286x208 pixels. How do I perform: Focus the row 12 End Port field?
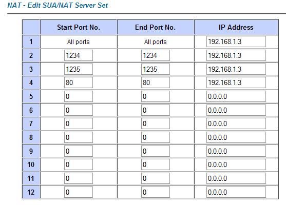click(x=156, y=192)
